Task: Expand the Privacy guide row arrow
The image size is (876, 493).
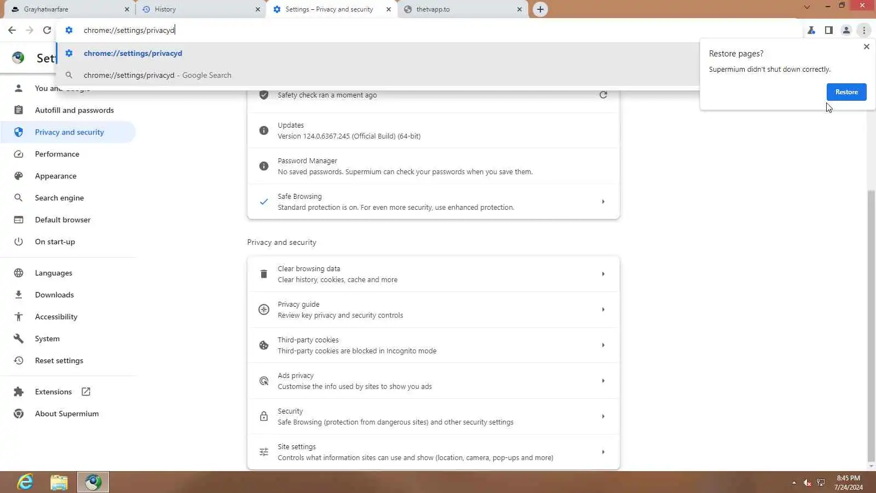Action: tap(603, 309)
